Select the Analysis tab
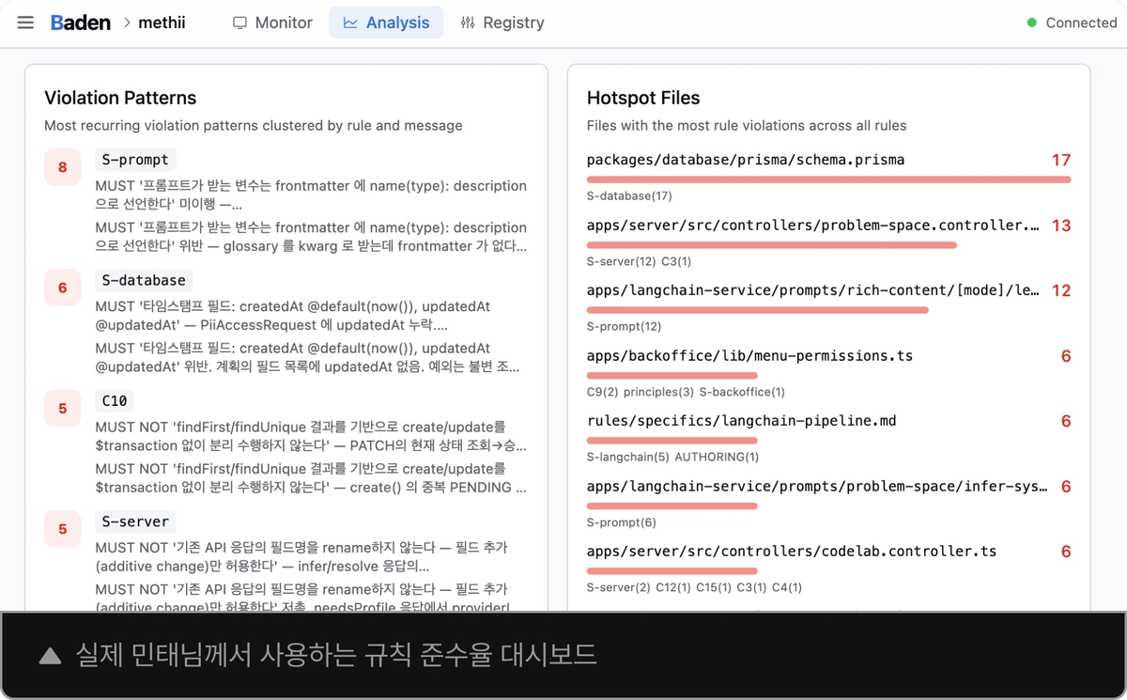Image resolution: width=1127 pixels, height=700 pixels. 386,23
